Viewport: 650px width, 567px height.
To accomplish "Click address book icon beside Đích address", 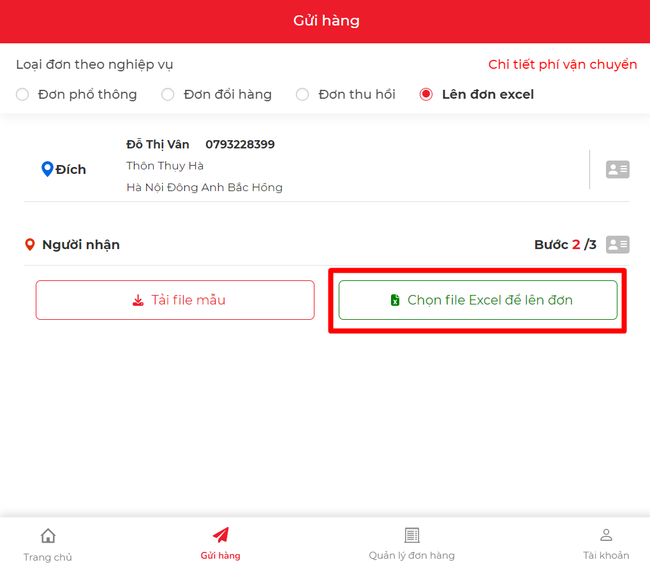I will (x=617, y=169).
